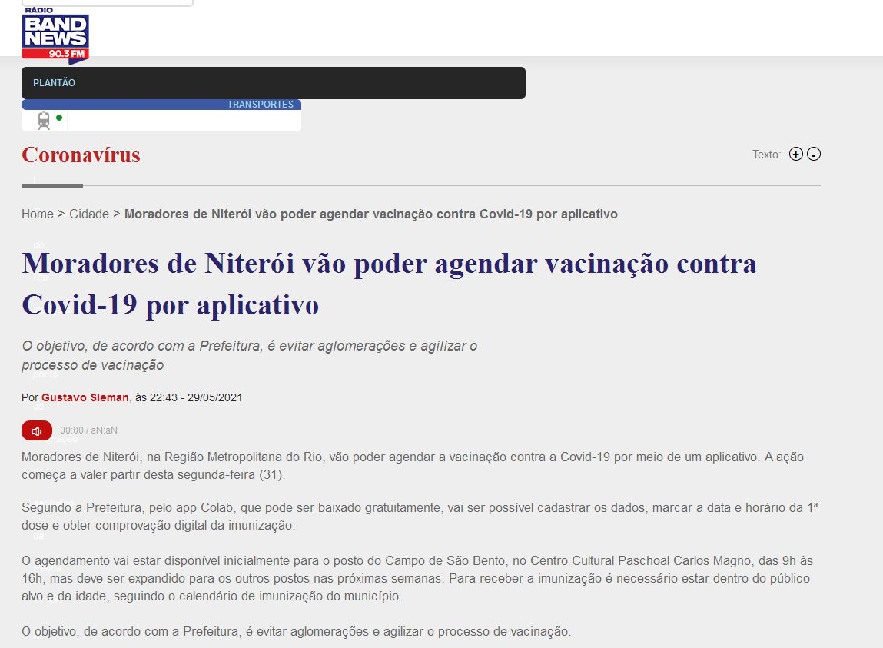Open author Gustavo Sleman's page
The height and width of the screenshot is (648, 883).
pos(85,397)
